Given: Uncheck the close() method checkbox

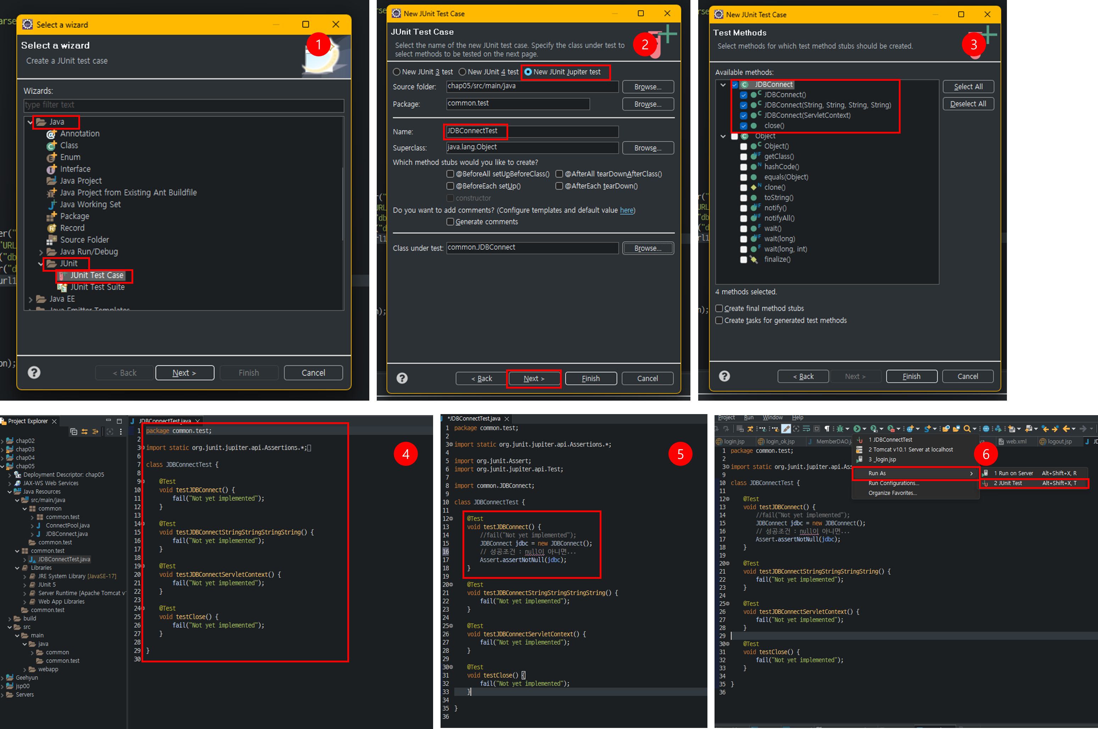Looking at the screenshot, I should coord(743,126).
